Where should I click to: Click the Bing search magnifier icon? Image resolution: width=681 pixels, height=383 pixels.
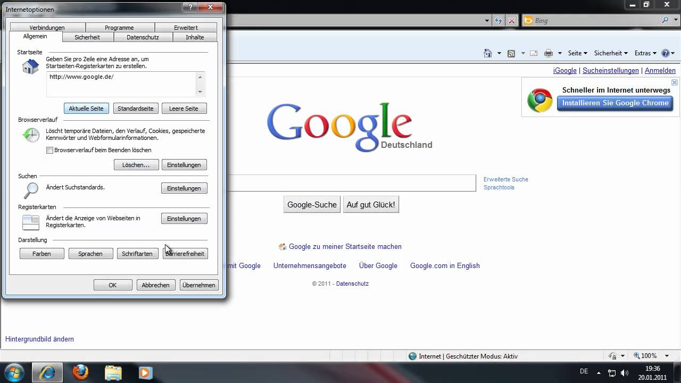click(x=666, y=20)
